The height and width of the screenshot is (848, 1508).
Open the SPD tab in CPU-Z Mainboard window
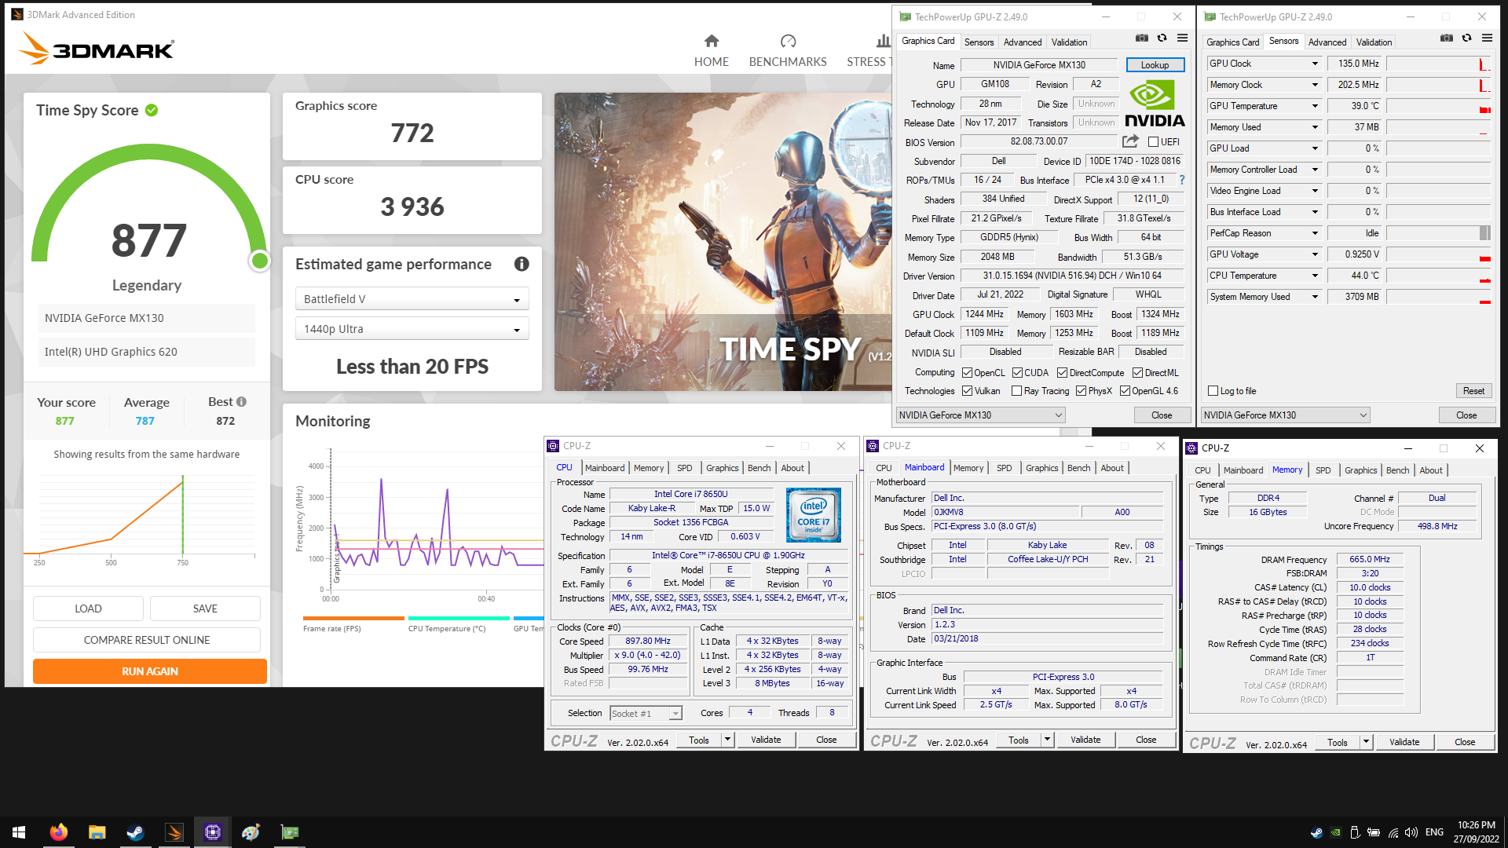[x=1004, y=468]
